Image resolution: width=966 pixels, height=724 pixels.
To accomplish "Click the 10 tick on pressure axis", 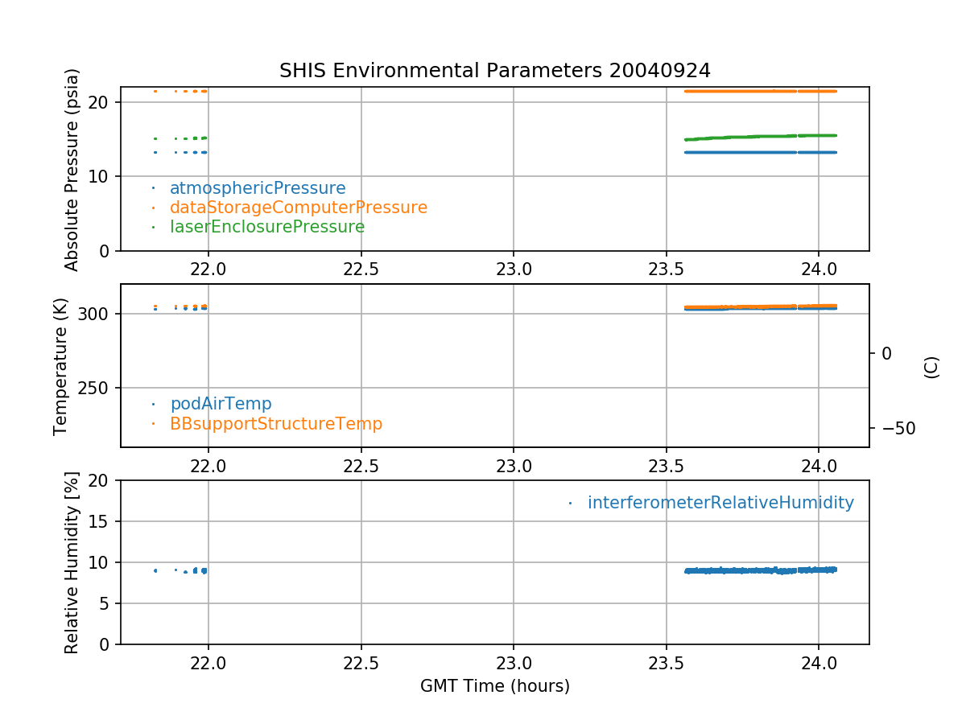I will point(102,176).
